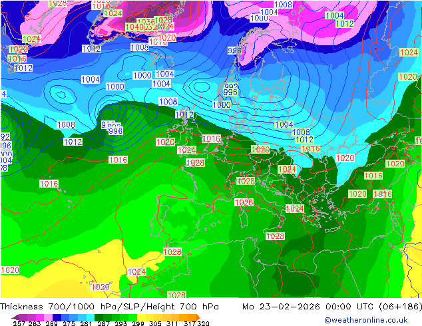Screen dimensions: 422x326
Task: Pick the dark blue legend swatch
Action: point(57,317)
